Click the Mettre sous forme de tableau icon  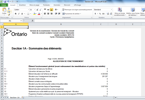tap(133, 10)
